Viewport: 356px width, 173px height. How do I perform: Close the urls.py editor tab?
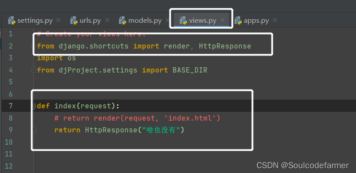107,20
